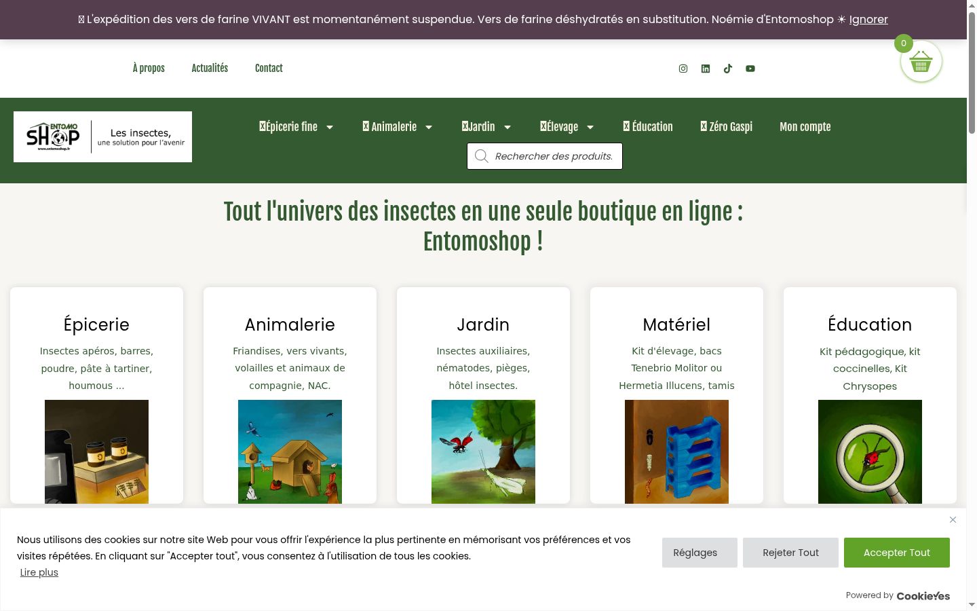This screenshot has height=611, width=977.
Task: Click text 'Friandises, vers vivants,'
Action: (x=290, y=351)
